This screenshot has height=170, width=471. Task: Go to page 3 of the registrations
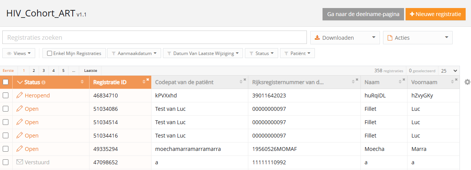pyautogui.click(x=44, y=71)
